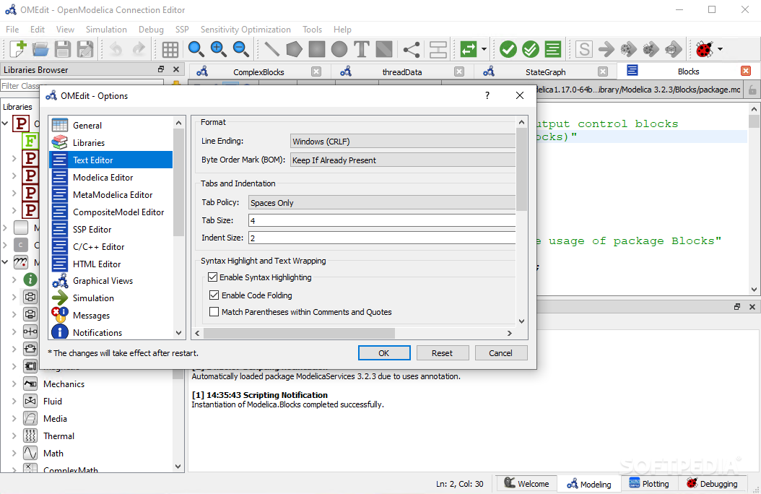Open the File menu
761x494 pixels.
pos(12,29)
